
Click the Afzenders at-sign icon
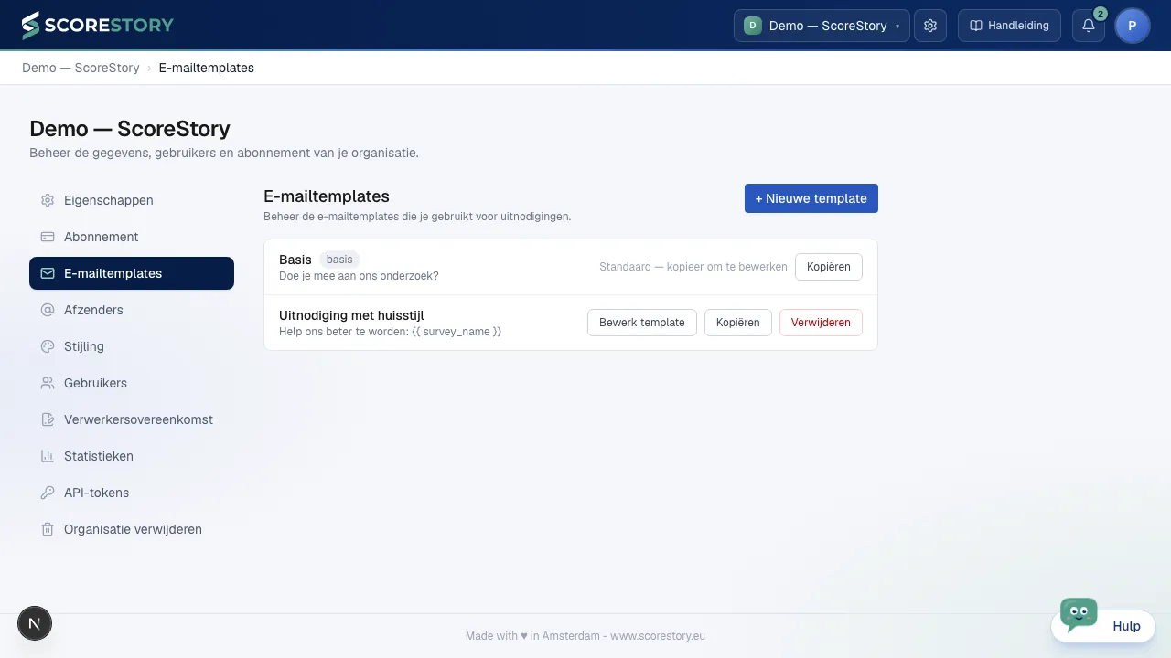point(48,310)
